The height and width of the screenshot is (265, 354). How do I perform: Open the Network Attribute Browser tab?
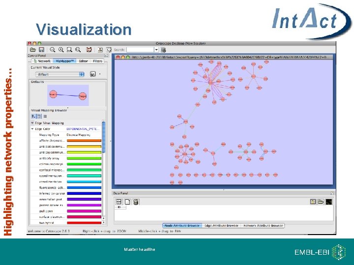tap(263, 226)
